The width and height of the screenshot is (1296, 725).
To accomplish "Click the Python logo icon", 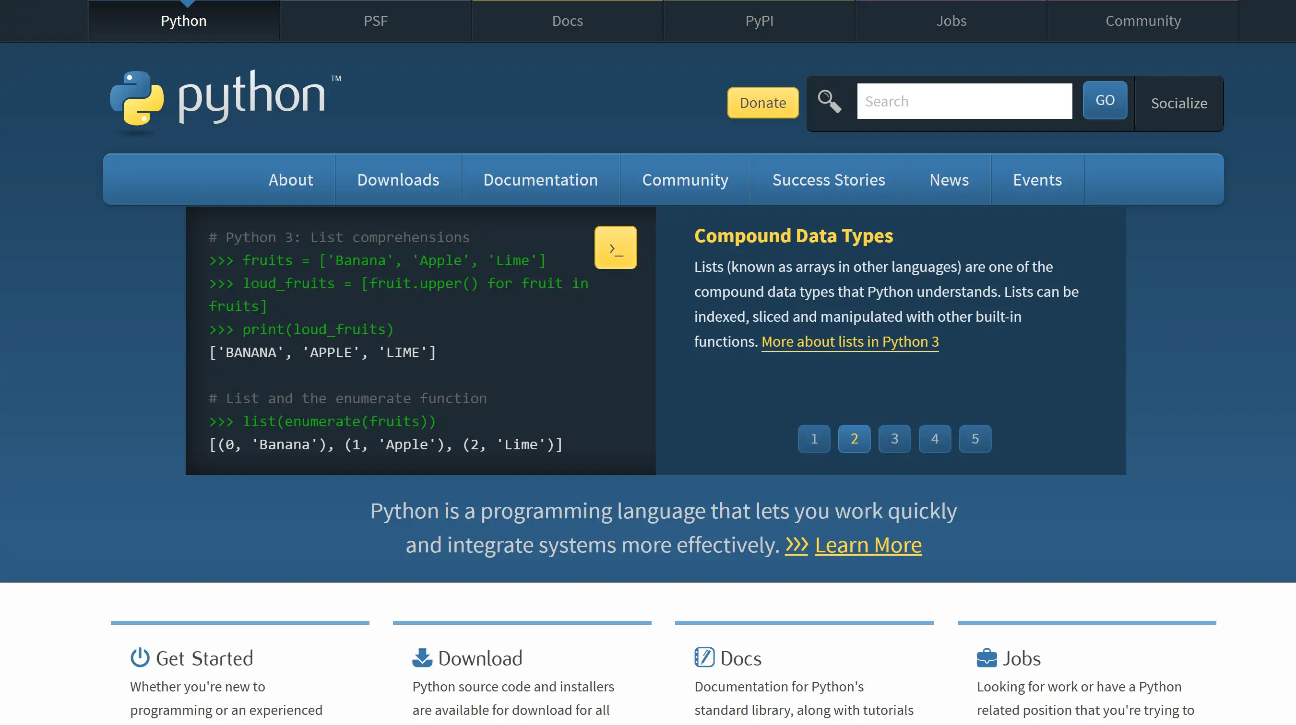I will tap(137, 98).
